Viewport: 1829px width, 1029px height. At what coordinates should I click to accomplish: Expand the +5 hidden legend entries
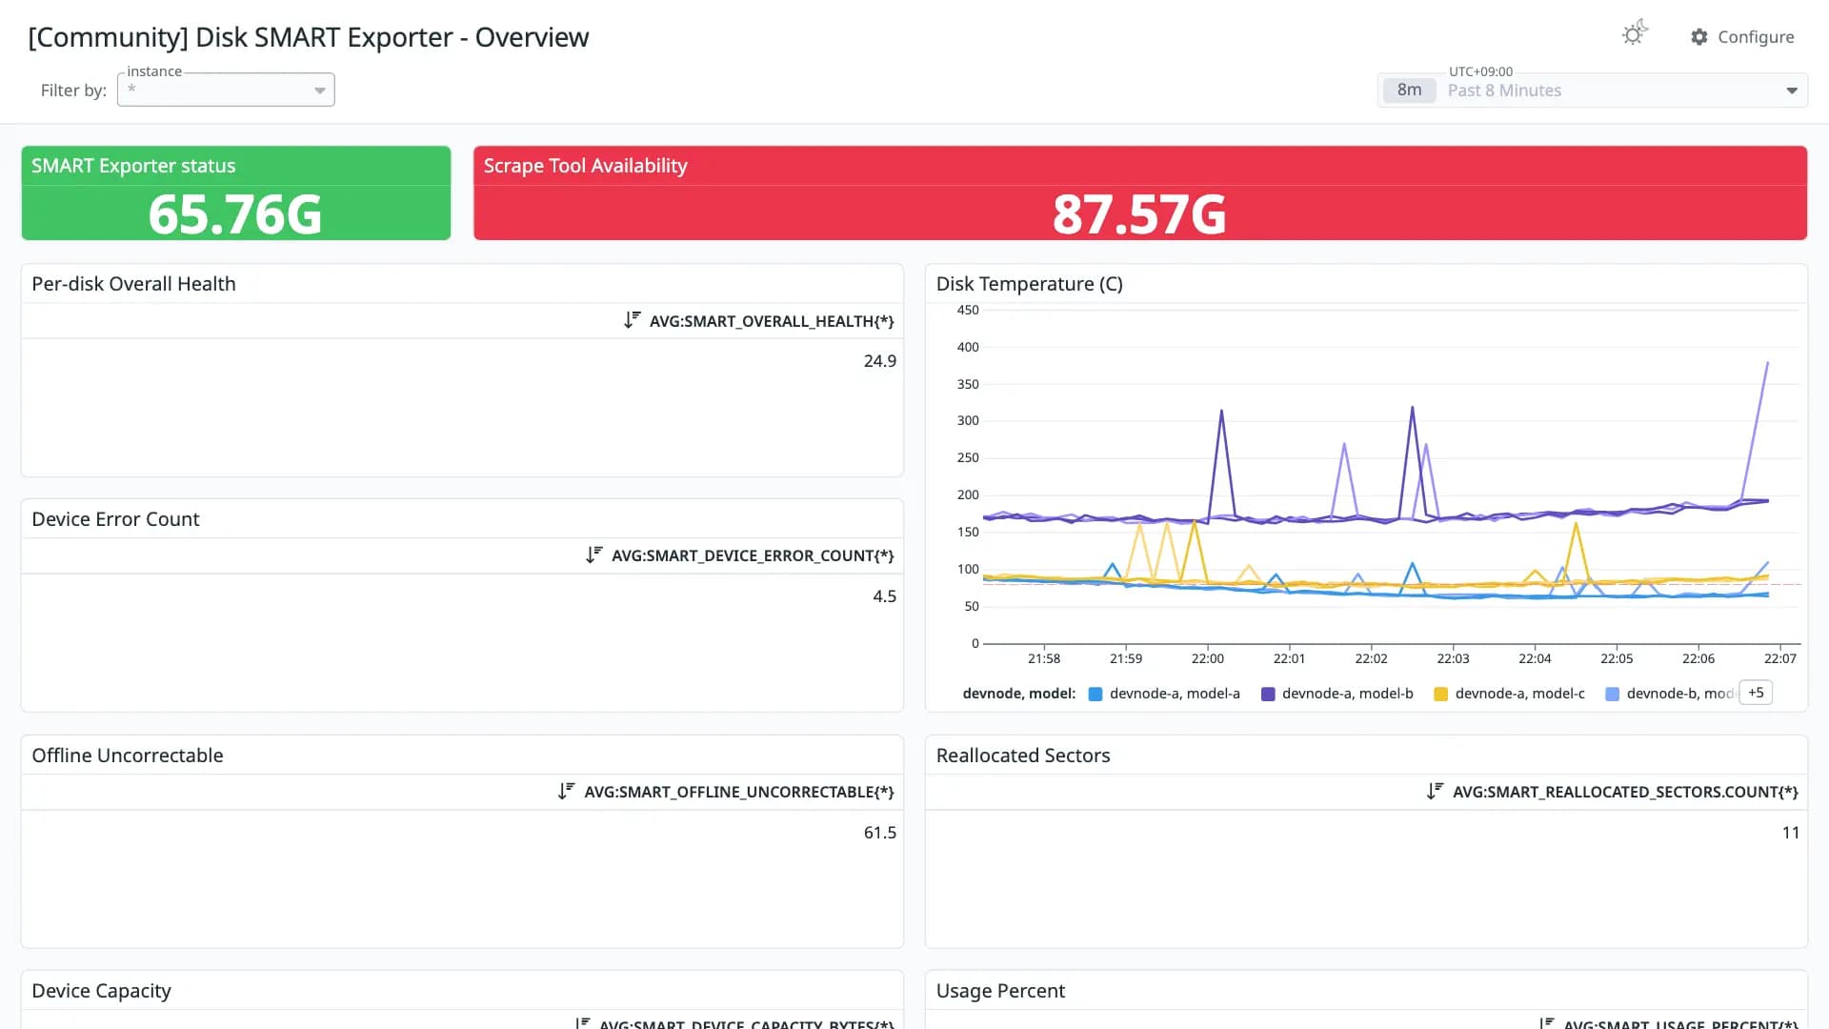[1756, 693]
